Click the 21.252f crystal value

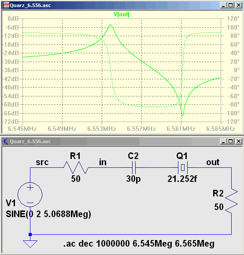point(182,179)
